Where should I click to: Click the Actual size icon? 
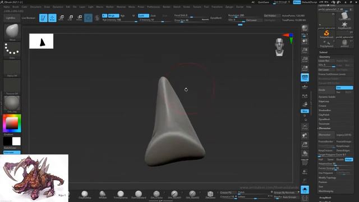[x=305, y=59]
